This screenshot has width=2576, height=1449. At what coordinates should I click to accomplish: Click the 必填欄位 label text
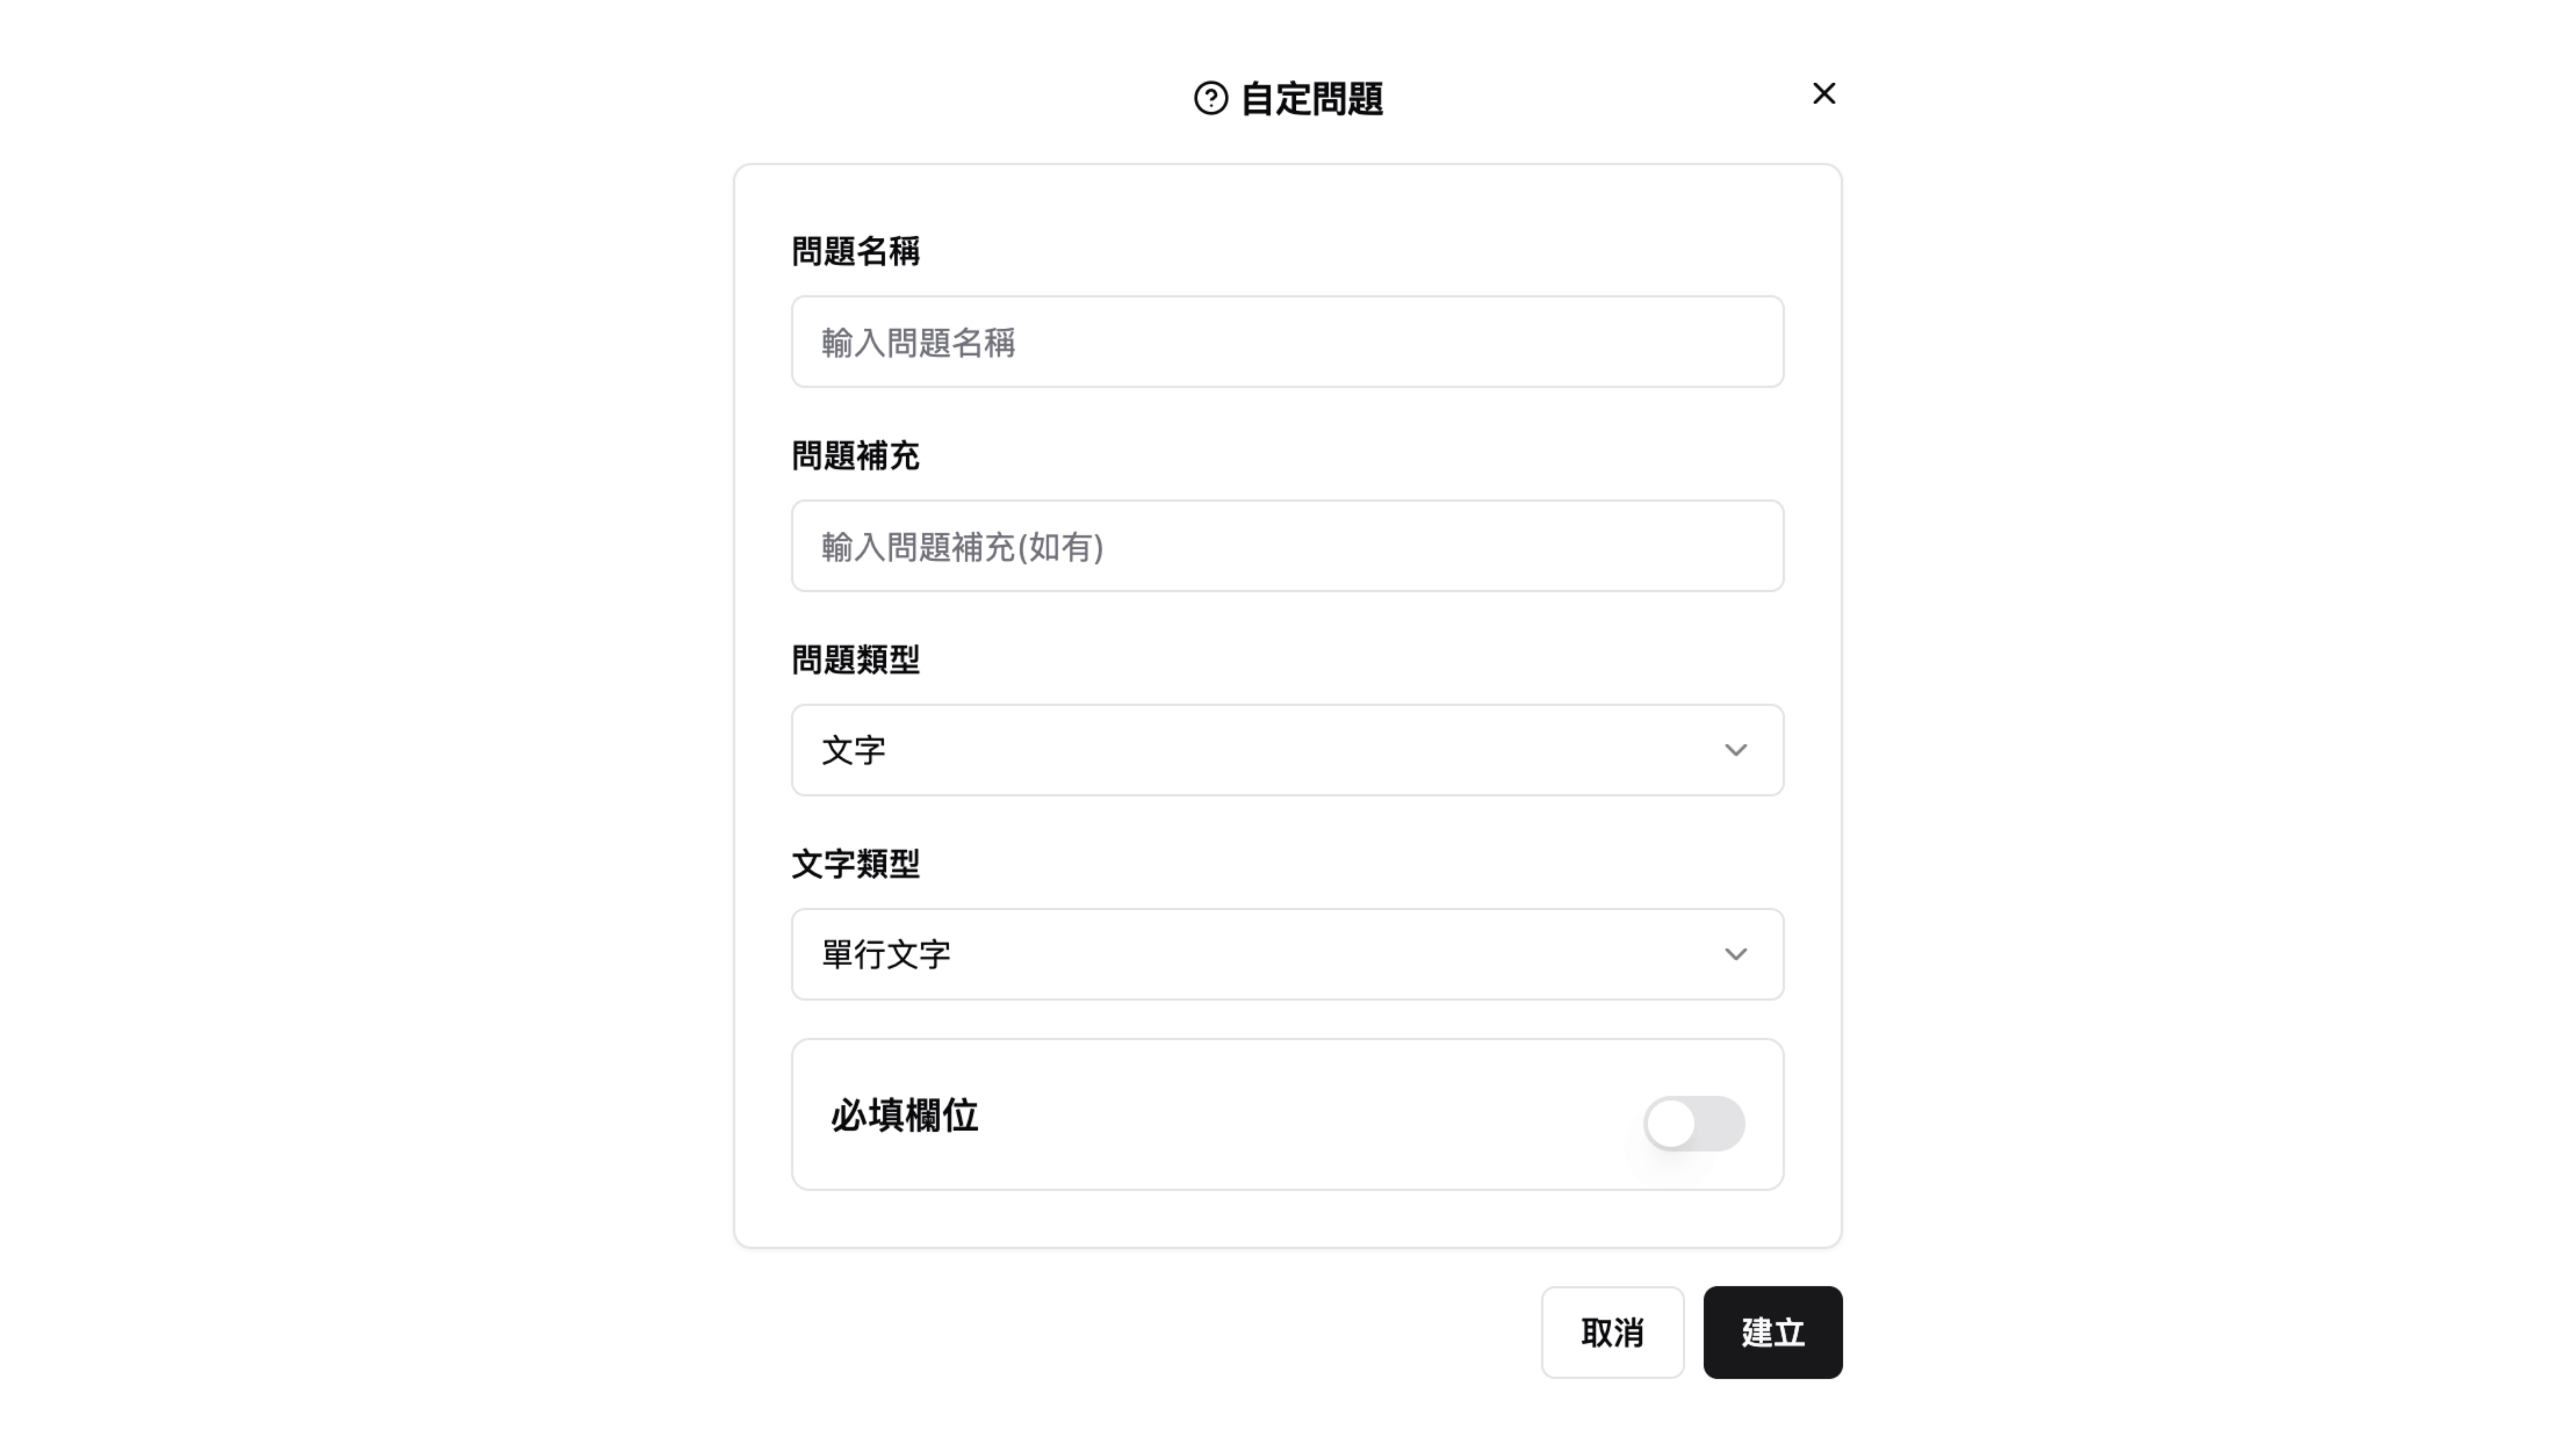[904, 1116]
